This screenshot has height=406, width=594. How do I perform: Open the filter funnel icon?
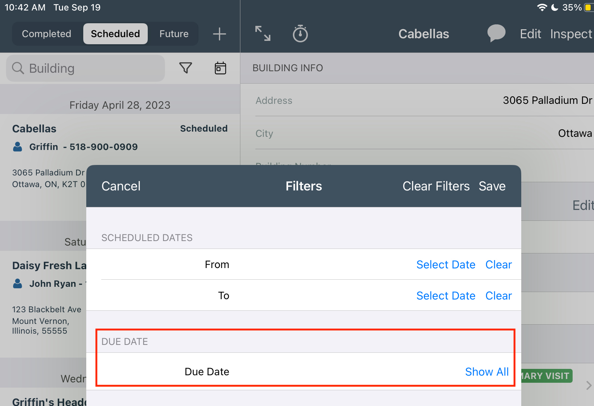[x=186, y=68]
